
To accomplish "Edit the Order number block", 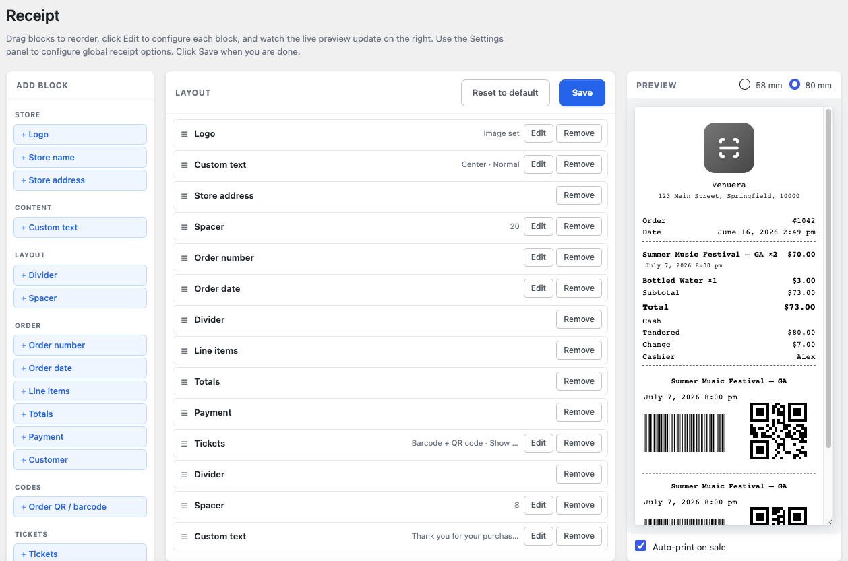I will pos(539,257).
